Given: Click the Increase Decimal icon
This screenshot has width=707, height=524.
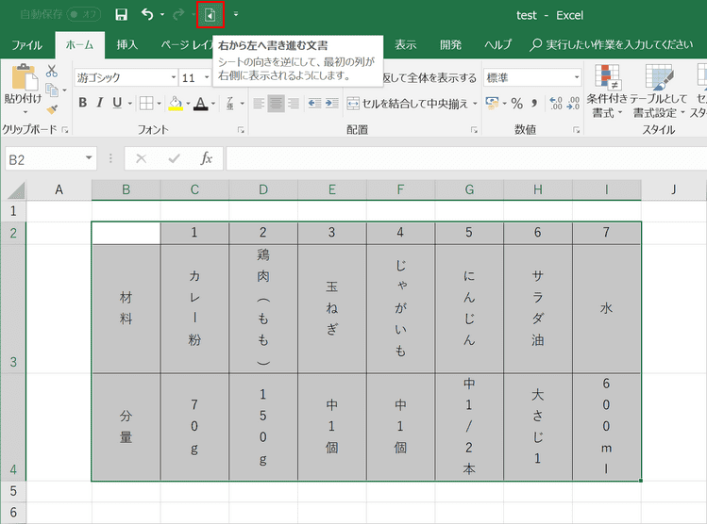Looking at the screenshot, I should pyautogui.click(x=555, y=104).
